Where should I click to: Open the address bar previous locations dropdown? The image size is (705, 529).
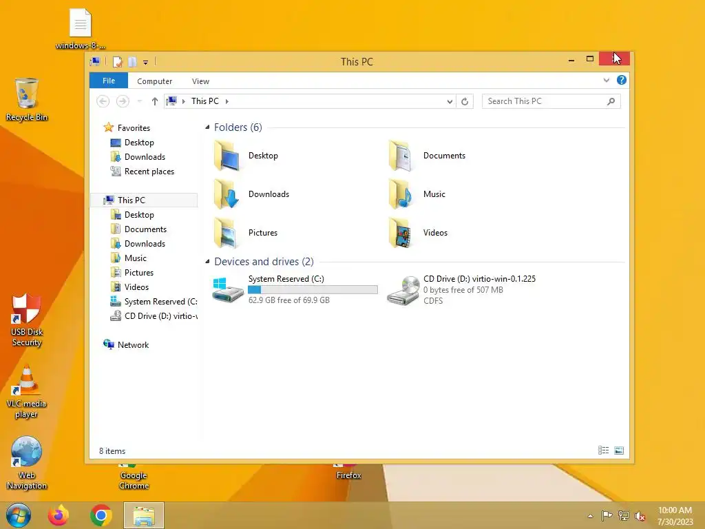tap(450, 102)
